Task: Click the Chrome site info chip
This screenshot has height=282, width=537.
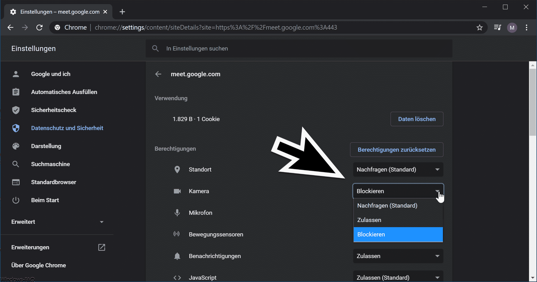Action: pyautogui.click(x=71, y=27)
